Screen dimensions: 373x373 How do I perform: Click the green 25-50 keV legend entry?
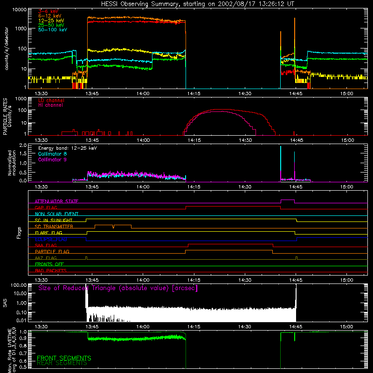(x=51, y=25)
